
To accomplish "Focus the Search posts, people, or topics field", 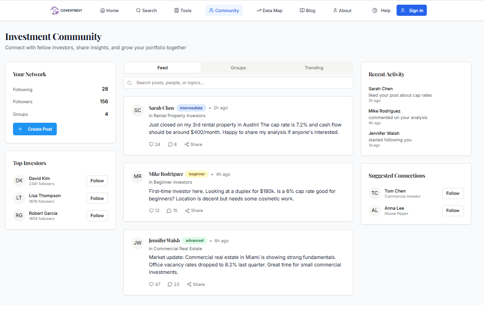I will [x=238, y=83].
